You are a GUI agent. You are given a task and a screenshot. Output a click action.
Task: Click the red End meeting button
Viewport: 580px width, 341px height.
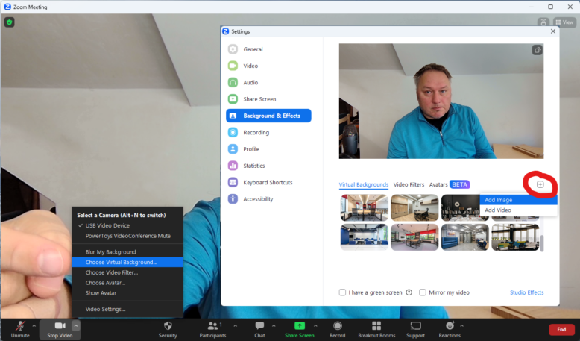[561, 329]
